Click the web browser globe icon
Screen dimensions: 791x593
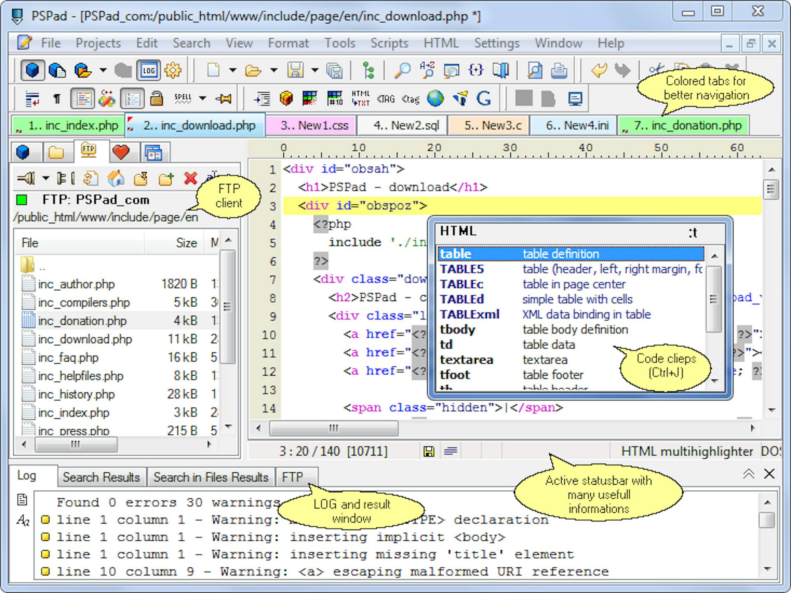(x=435, y=98)
